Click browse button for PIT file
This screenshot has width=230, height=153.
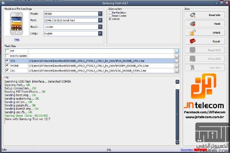coord(177,51)
